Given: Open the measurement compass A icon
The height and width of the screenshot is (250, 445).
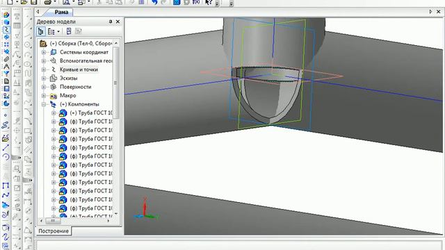Looking at the screenshot, I should click(6, 67).
